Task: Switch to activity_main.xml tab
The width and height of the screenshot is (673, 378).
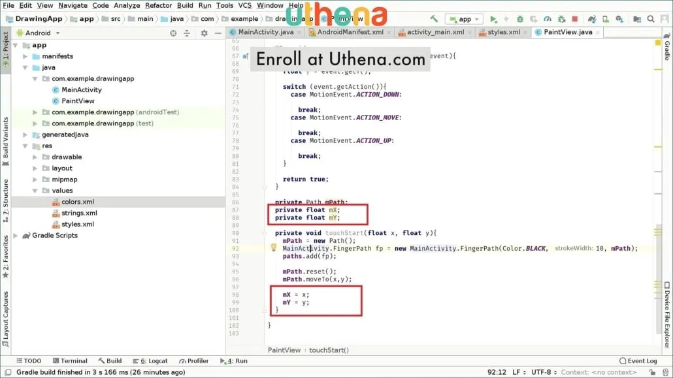Action: 435,32
